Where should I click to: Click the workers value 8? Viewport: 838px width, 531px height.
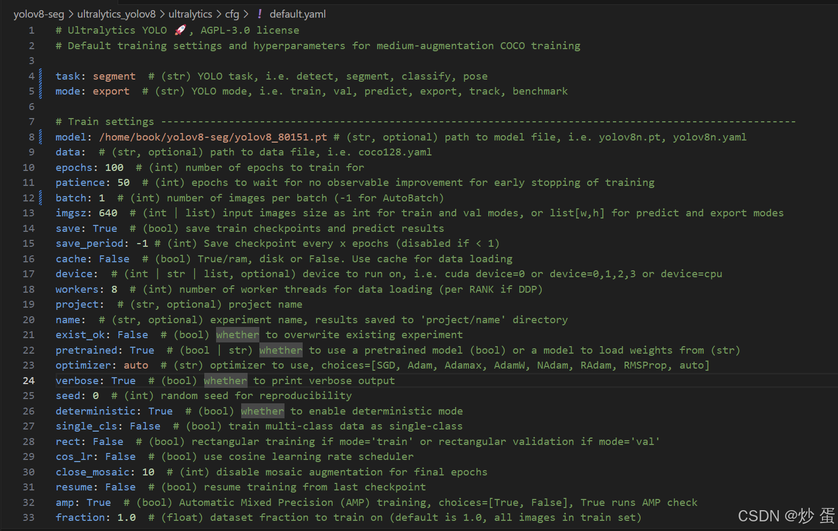click(x=114, y=290)
